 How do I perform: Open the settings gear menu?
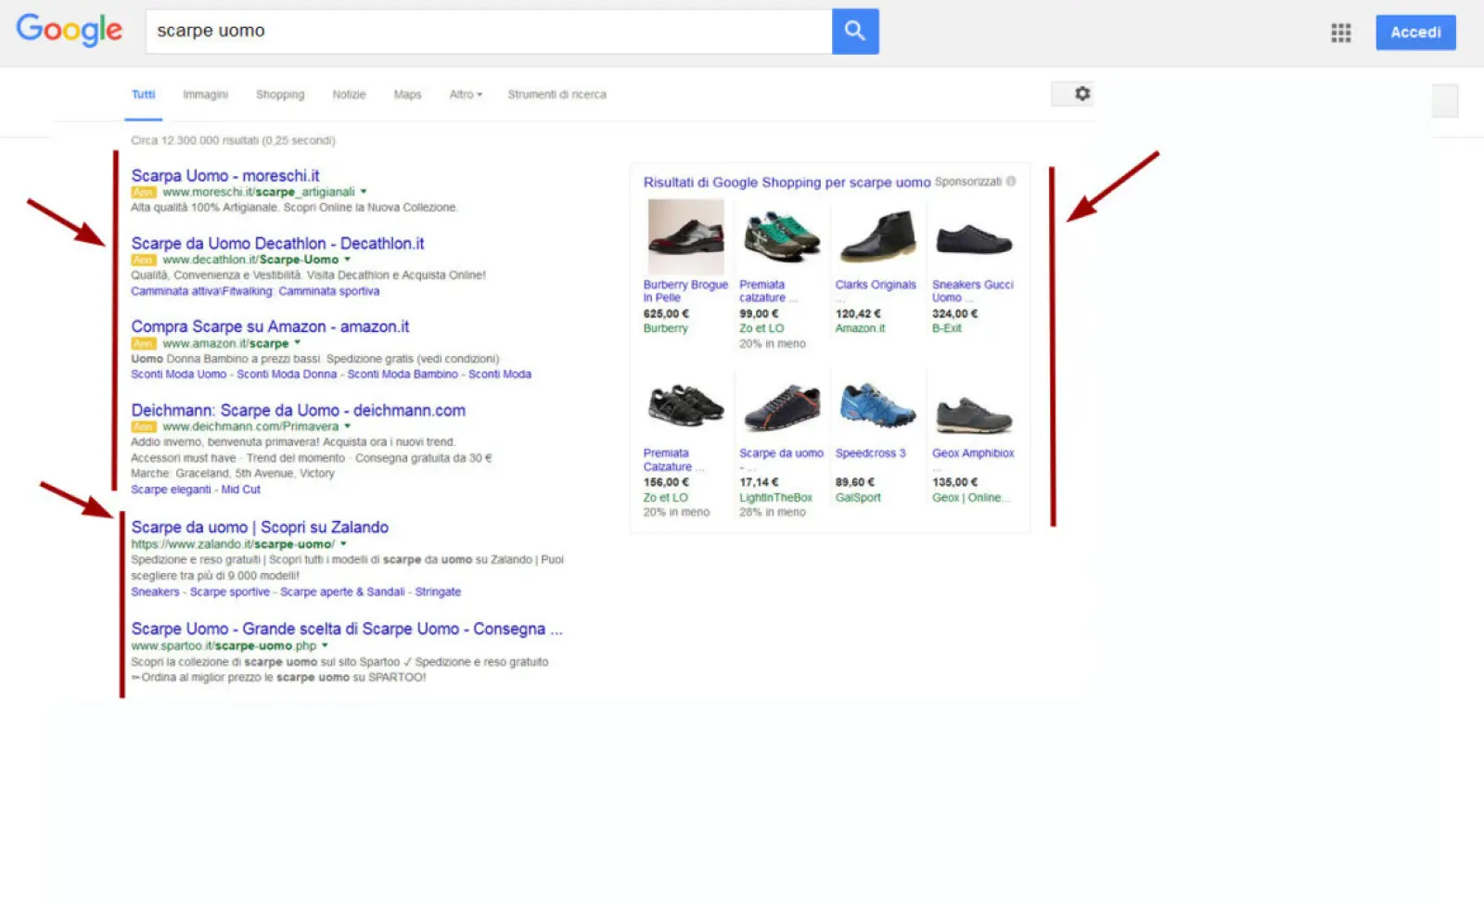pyautogui.click(x=1081, y=94)
